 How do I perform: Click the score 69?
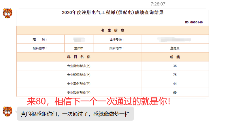tap(175, 92)
